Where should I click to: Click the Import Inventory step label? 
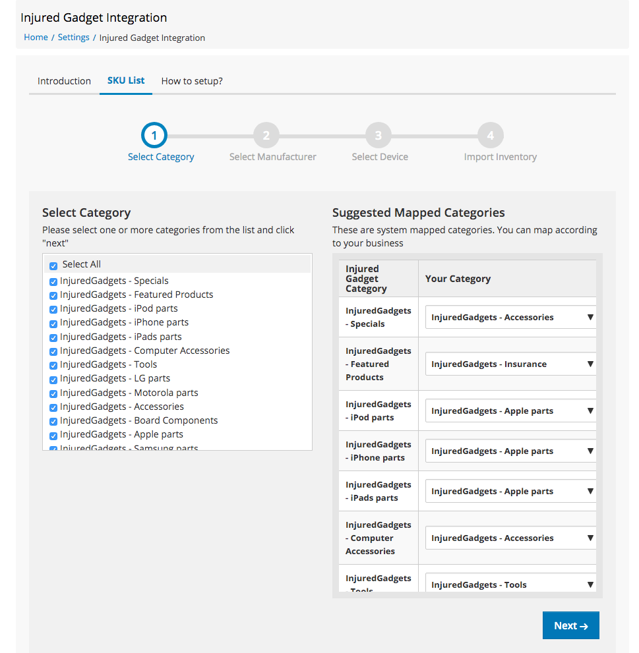[501, 157]
